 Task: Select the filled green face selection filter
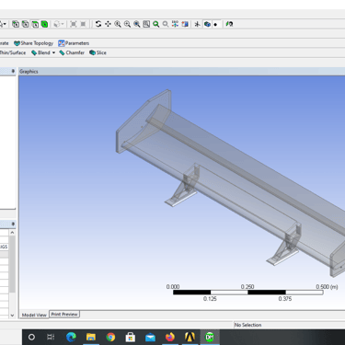(44, 24)
